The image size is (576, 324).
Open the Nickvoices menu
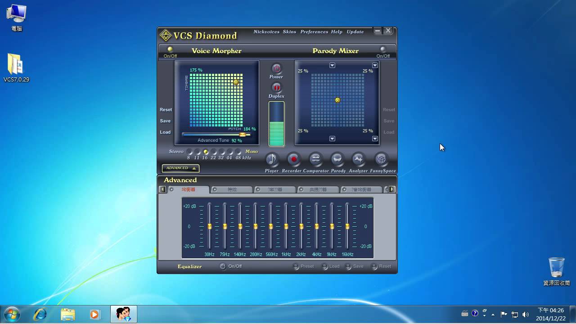coord(266,32)
